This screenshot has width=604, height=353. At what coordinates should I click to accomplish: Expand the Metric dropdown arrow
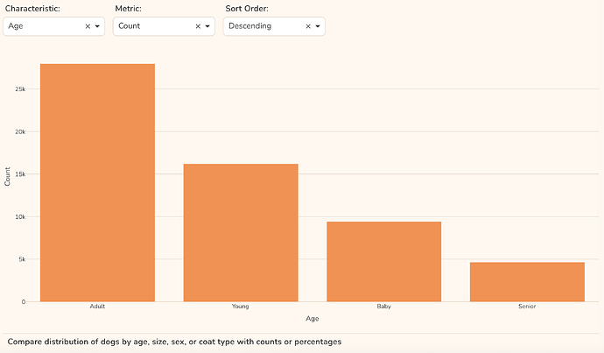tap(207, 26)
